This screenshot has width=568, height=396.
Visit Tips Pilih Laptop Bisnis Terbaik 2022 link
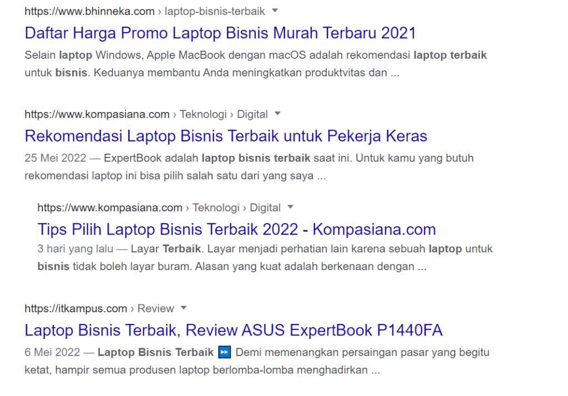coord(236,229)
